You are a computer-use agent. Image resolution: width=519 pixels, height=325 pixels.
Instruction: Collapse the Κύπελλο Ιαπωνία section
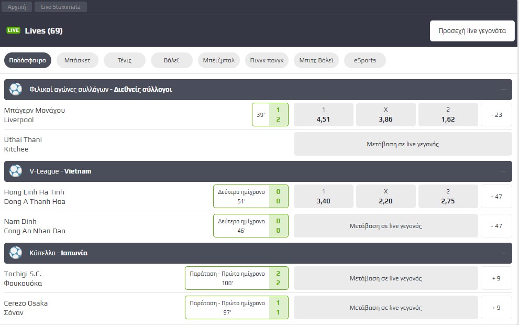pos(503,253)
